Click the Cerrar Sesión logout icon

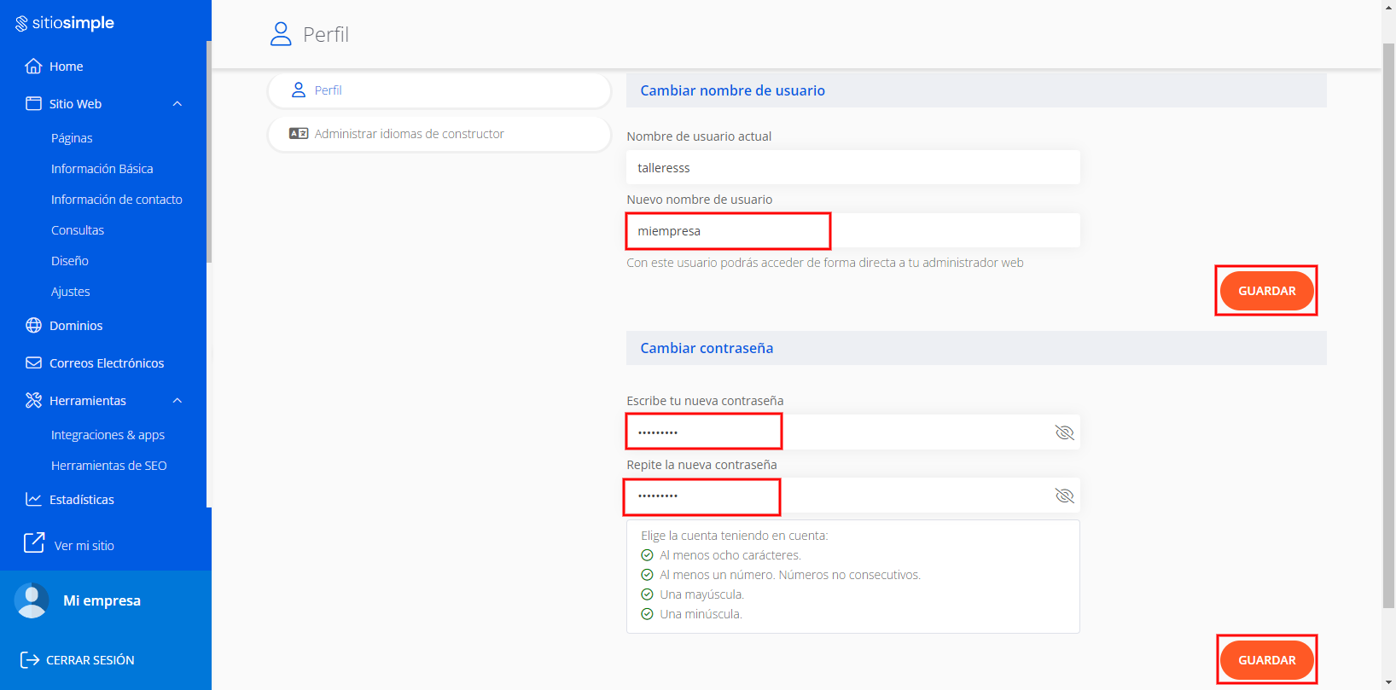[x=29, y=660]
